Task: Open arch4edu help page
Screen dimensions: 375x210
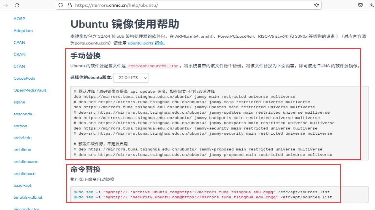Action: click(23, 138)
